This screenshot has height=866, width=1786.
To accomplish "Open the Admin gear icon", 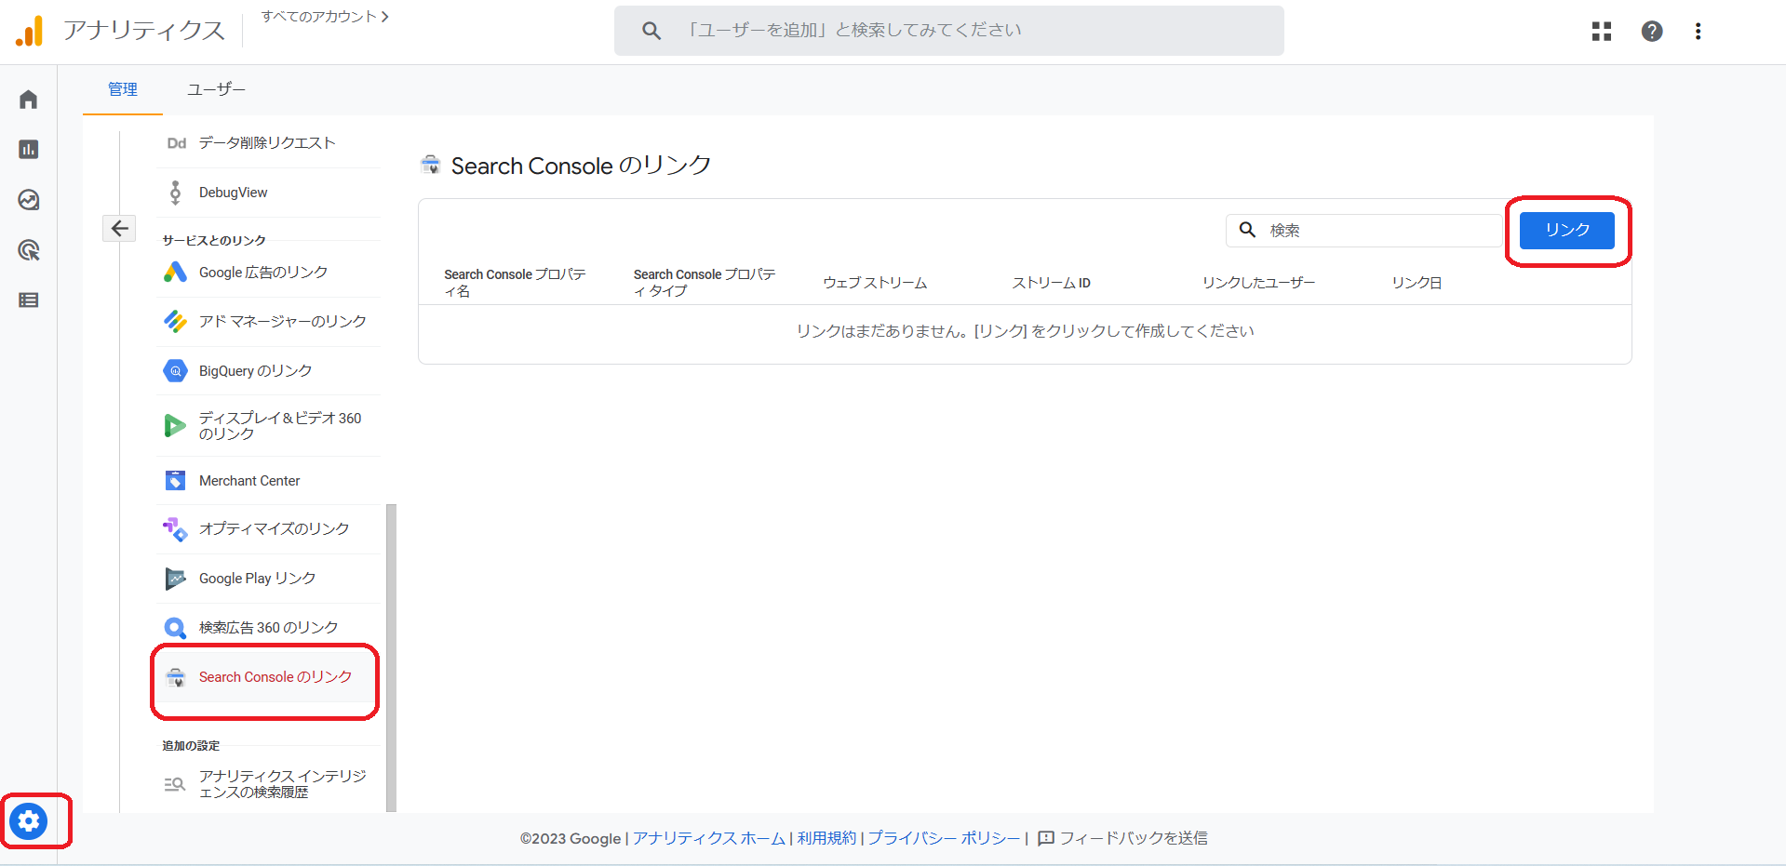I will 29,821.
